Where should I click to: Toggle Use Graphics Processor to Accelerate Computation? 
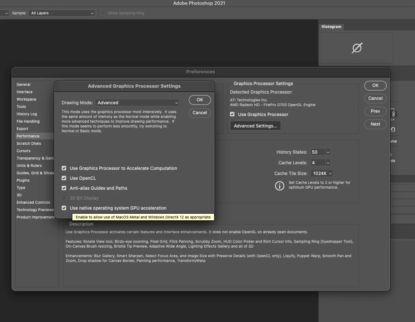point(64,168)
